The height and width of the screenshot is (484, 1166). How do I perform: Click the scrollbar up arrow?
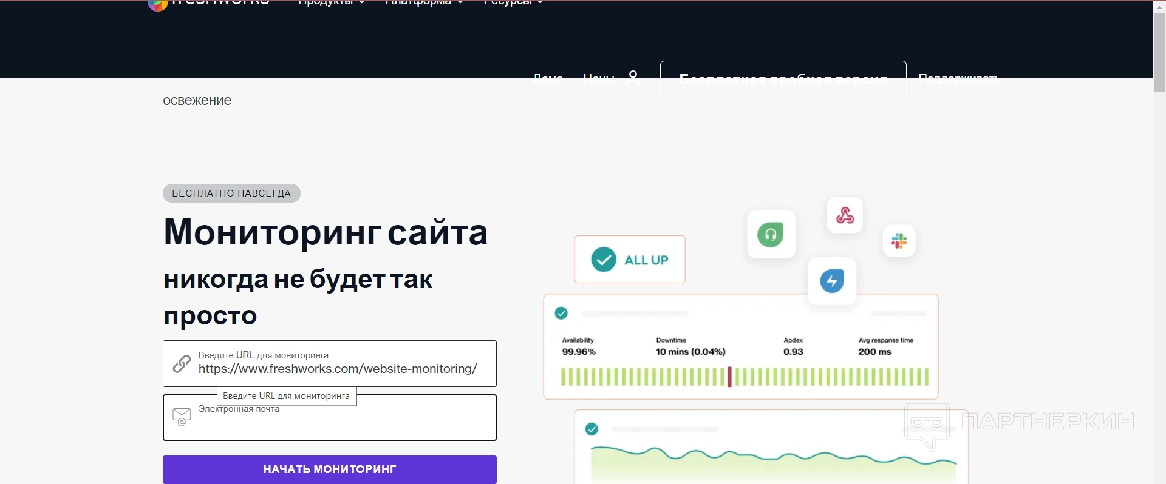point(1159,6)
